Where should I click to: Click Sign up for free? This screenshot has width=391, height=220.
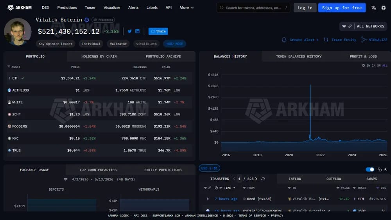point(342,8)
